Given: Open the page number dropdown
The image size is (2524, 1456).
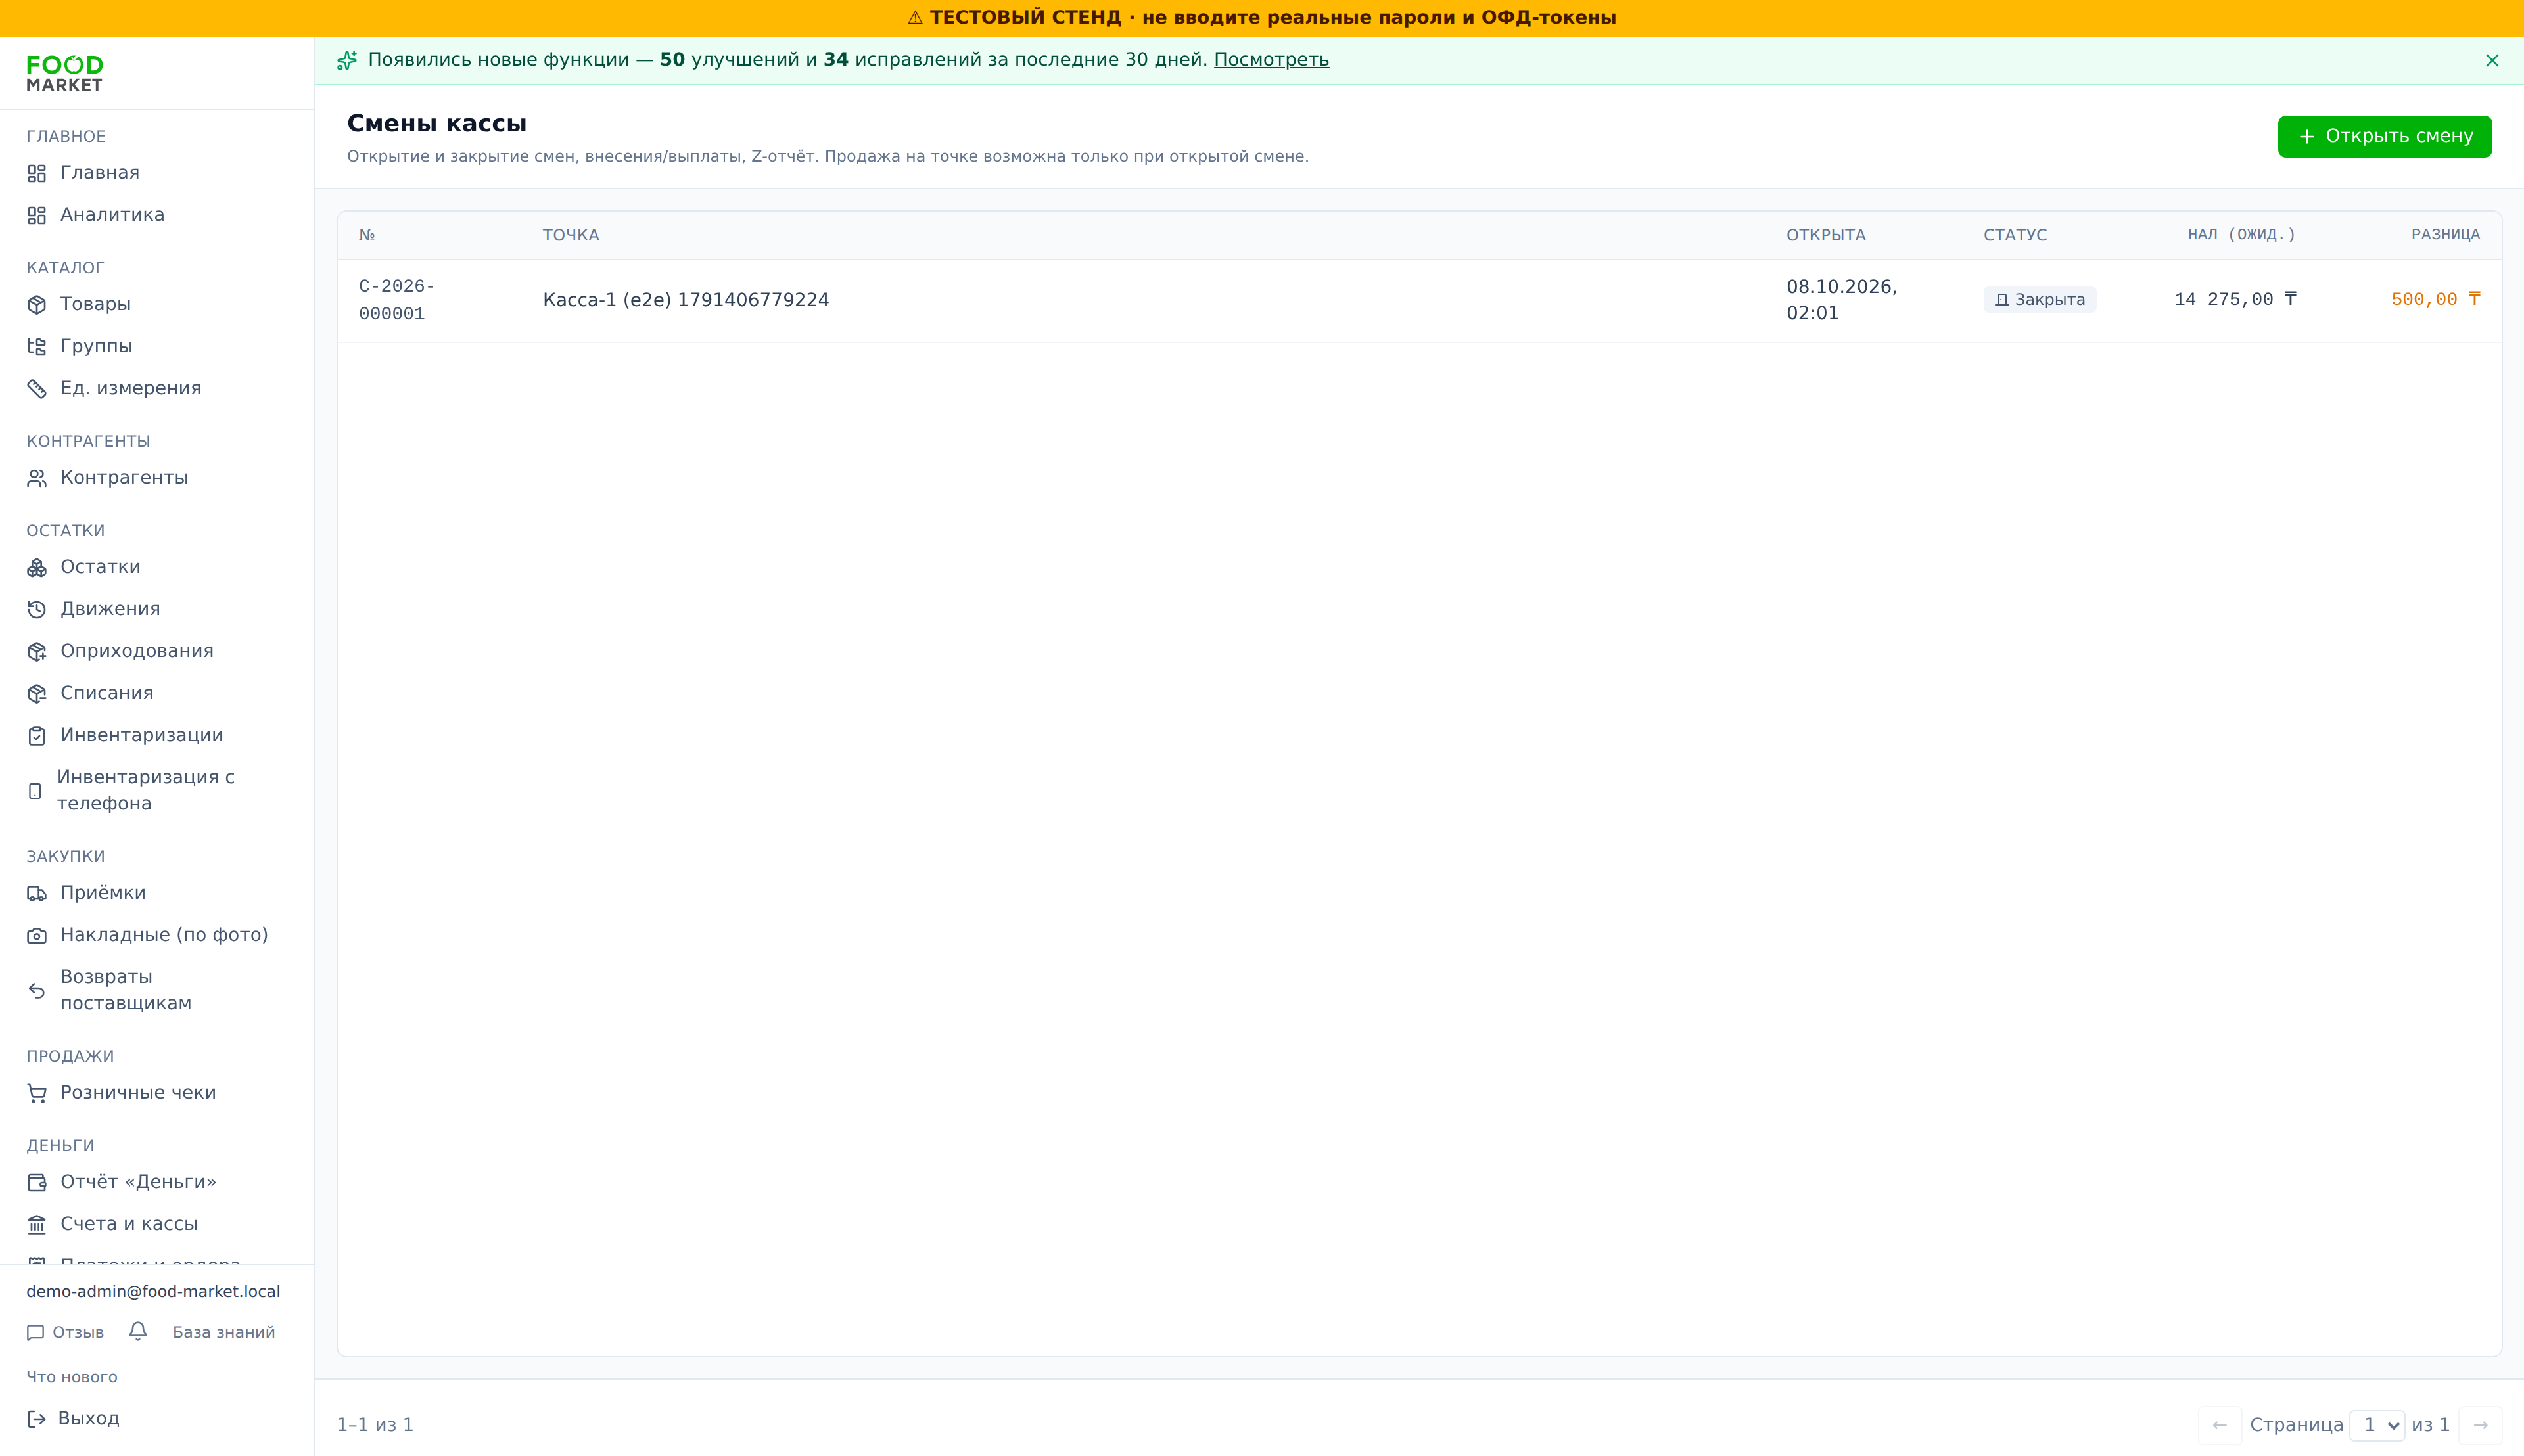Looking at the screenshot, I should pos(2377,1425).
